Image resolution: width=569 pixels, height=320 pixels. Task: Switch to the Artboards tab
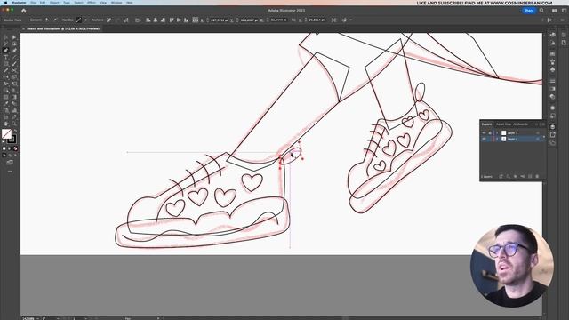pos(520,124)
